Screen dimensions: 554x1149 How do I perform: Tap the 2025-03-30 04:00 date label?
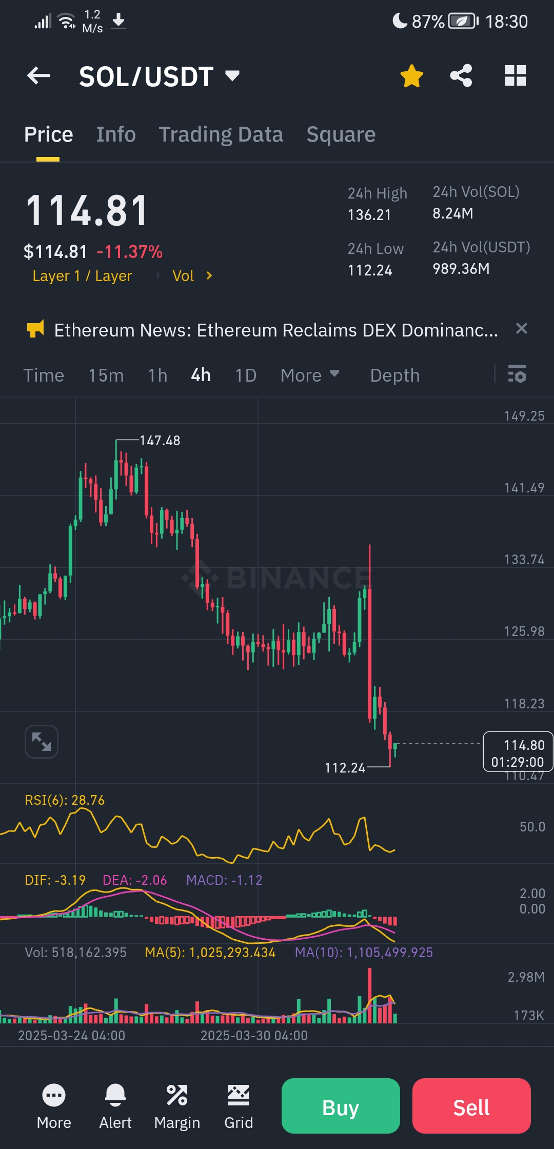point(254,1036)
